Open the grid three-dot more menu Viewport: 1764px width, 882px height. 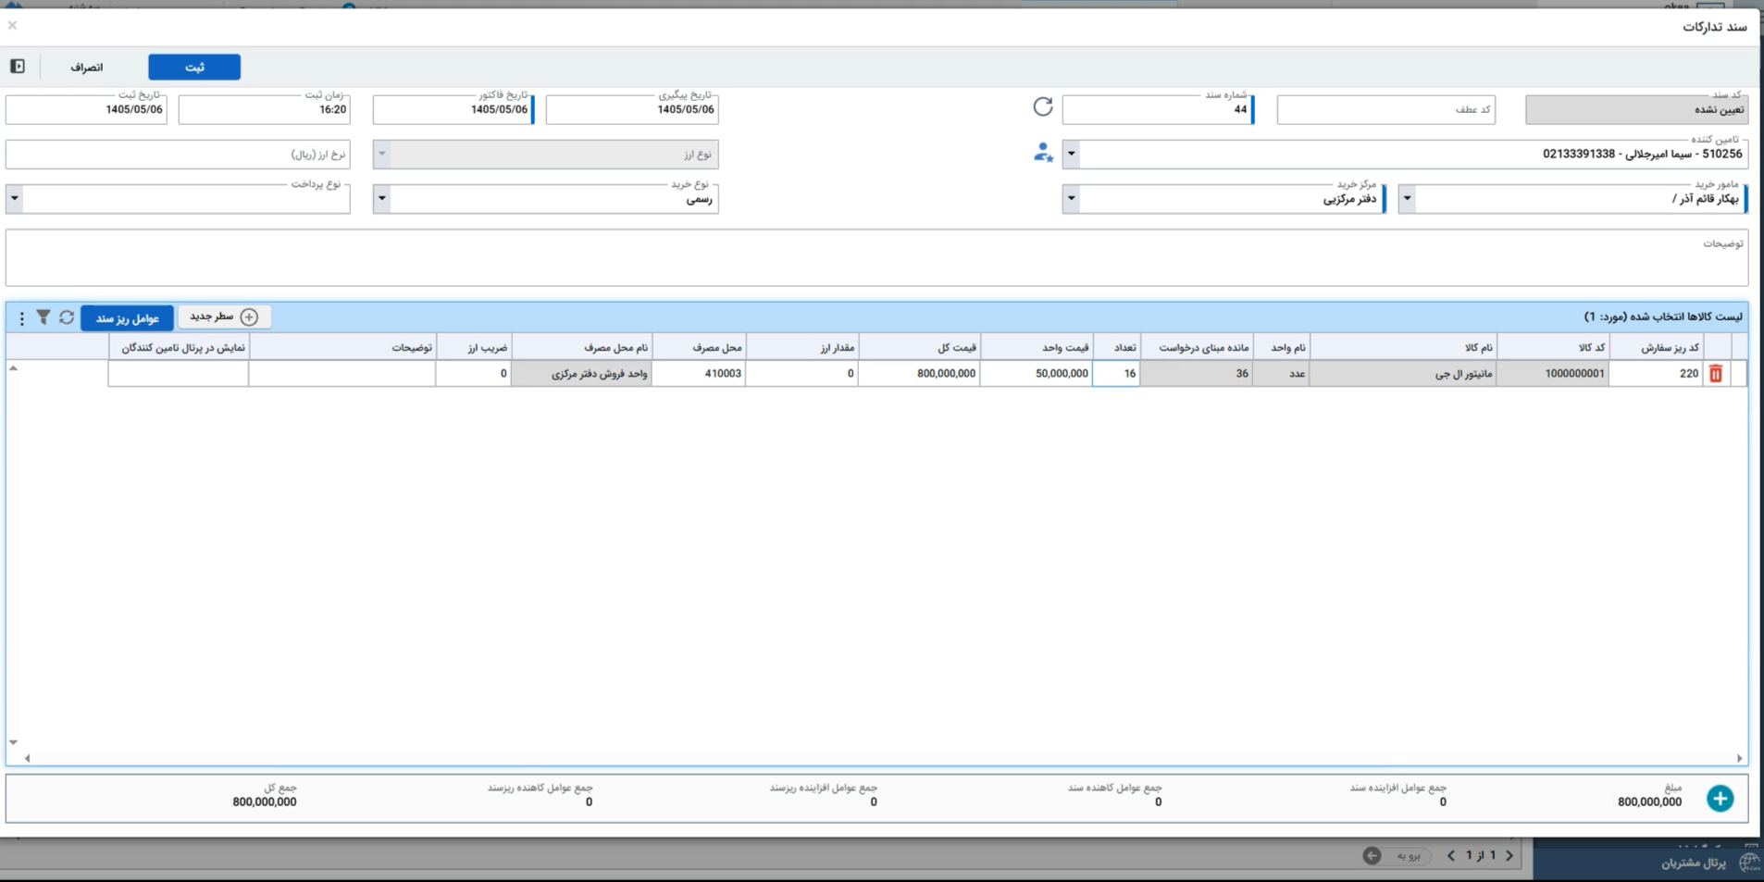click(21, 318)
